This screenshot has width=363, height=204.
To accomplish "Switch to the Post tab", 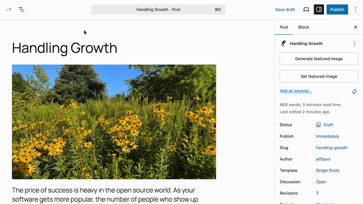I will point(284,27).
